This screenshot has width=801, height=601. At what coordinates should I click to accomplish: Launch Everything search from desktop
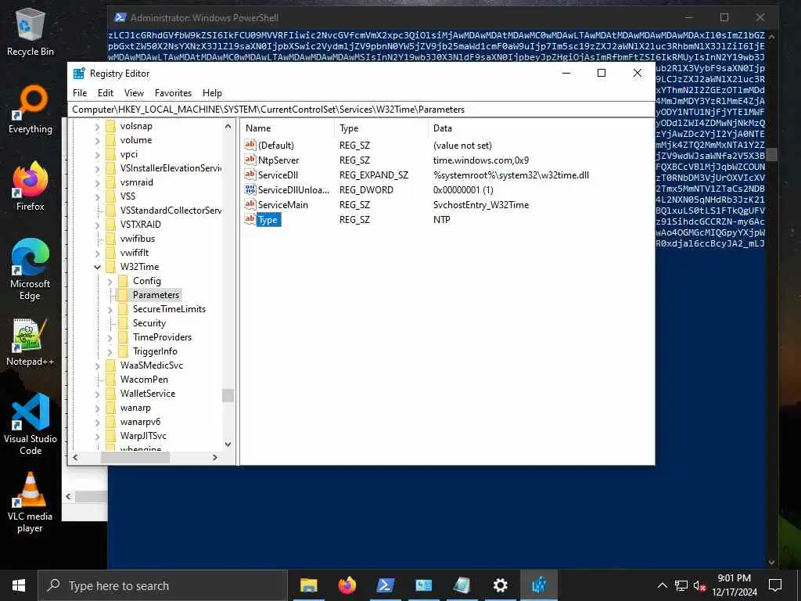31,110
